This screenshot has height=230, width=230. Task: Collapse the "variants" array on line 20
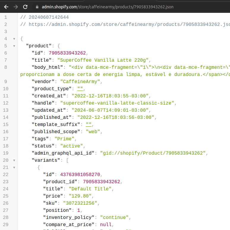click(14, 160)
